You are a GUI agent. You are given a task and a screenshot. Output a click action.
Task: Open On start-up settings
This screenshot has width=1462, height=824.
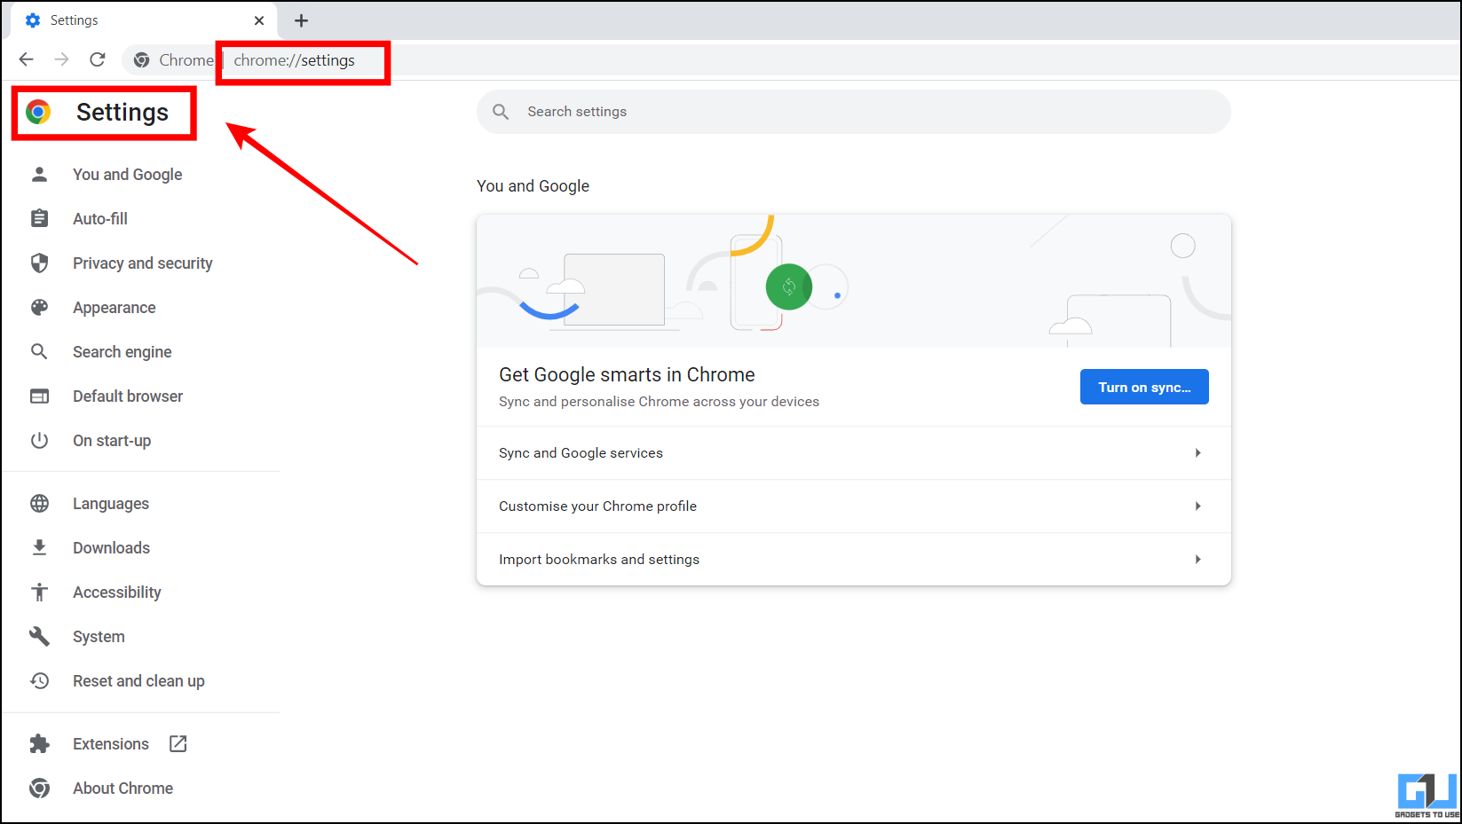pos(112,441)
